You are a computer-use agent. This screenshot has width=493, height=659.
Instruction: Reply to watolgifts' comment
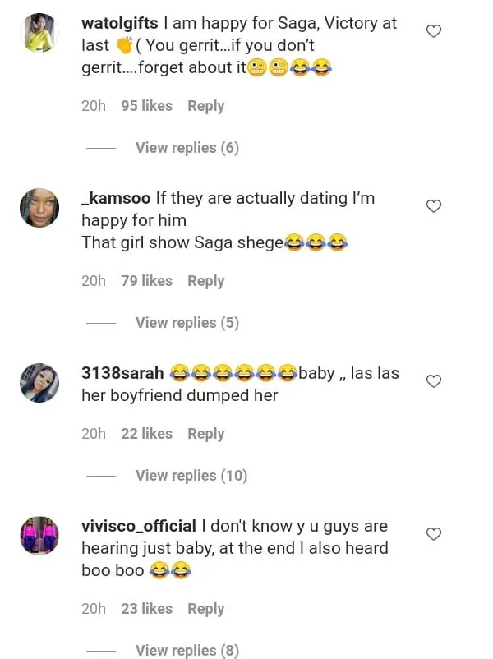click(205, 106)
